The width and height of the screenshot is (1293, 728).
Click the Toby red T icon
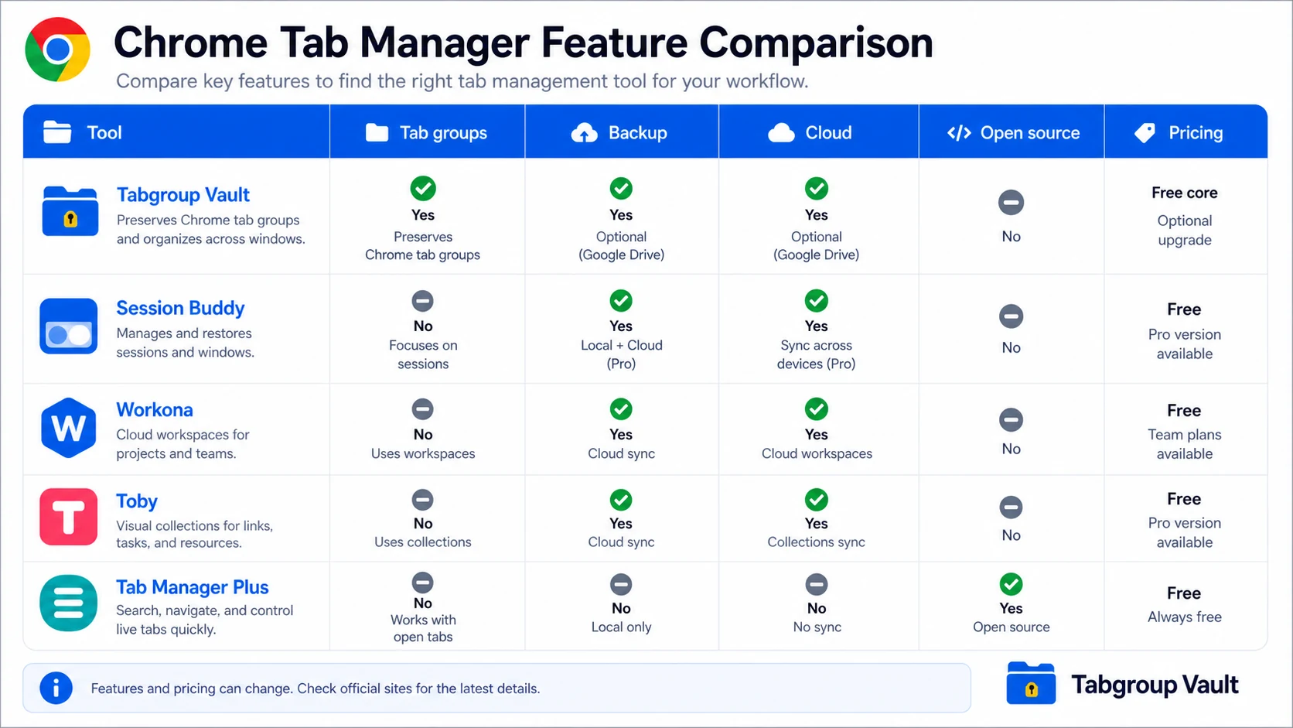pyautogui.click(x=69, y=517)
